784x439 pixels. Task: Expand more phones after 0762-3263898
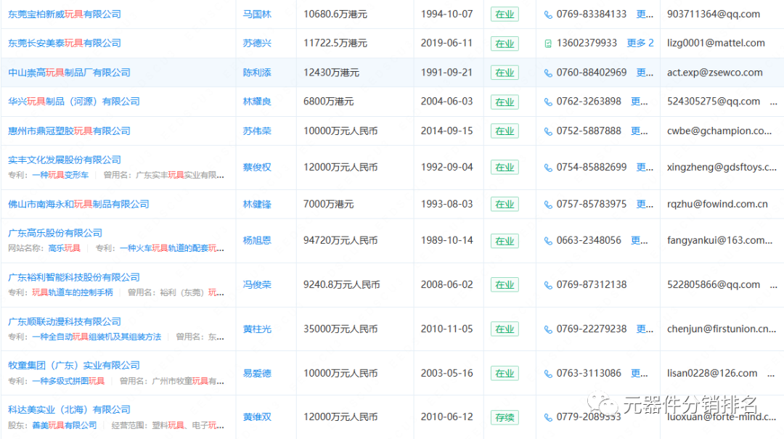click(x=639, y=102)
